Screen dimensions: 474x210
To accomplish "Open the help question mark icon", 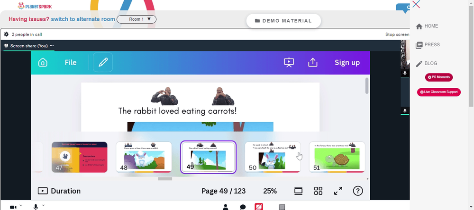I will pyautogui.click(x=358, y=191).
